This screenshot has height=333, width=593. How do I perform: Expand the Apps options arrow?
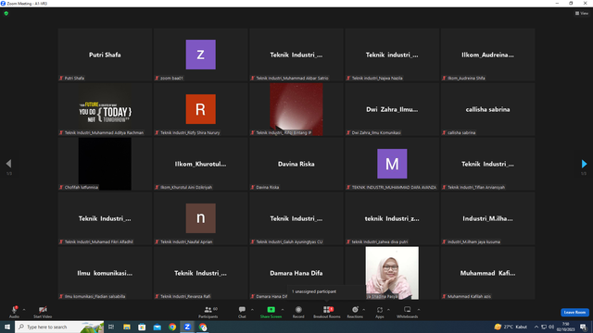[x=388, y=310]
